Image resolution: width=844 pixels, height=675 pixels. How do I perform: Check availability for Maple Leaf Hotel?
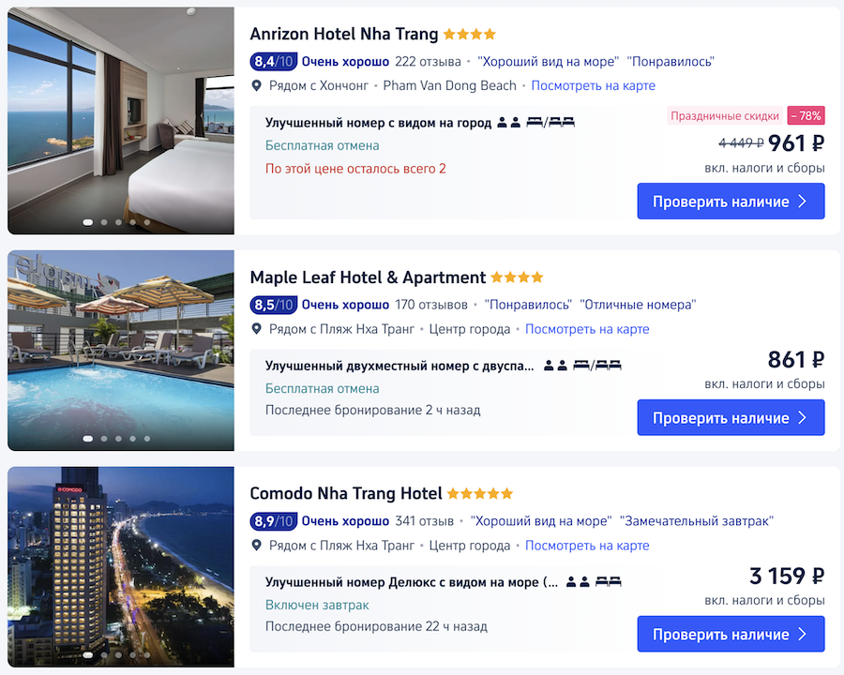click(731, 418)
